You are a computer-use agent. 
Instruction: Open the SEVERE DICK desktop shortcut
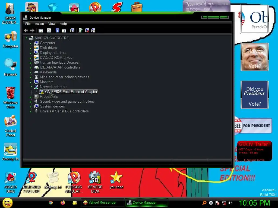tap(95, 183)
